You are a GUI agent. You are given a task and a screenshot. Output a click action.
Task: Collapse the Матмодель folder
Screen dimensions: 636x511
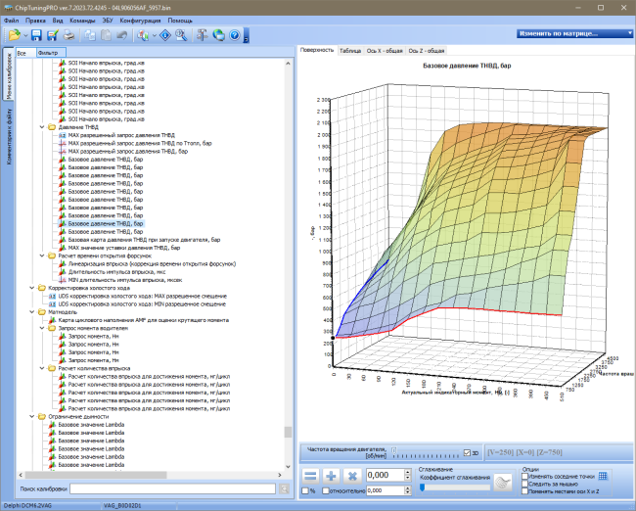32,312
